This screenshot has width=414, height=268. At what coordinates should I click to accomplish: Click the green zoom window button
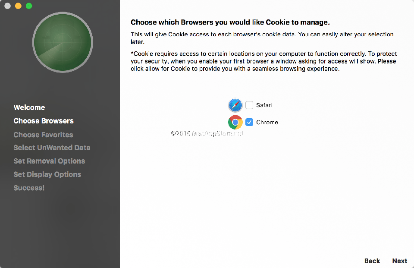(28, 6)
